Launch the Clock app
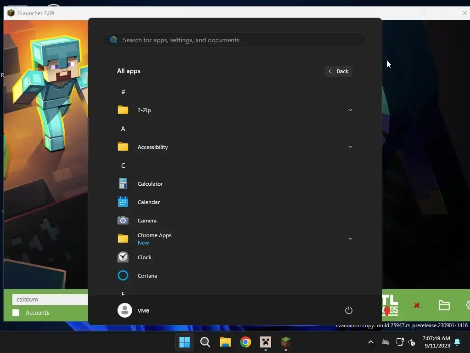The width and height of the screenshot is (470, 353). [235, 257]
